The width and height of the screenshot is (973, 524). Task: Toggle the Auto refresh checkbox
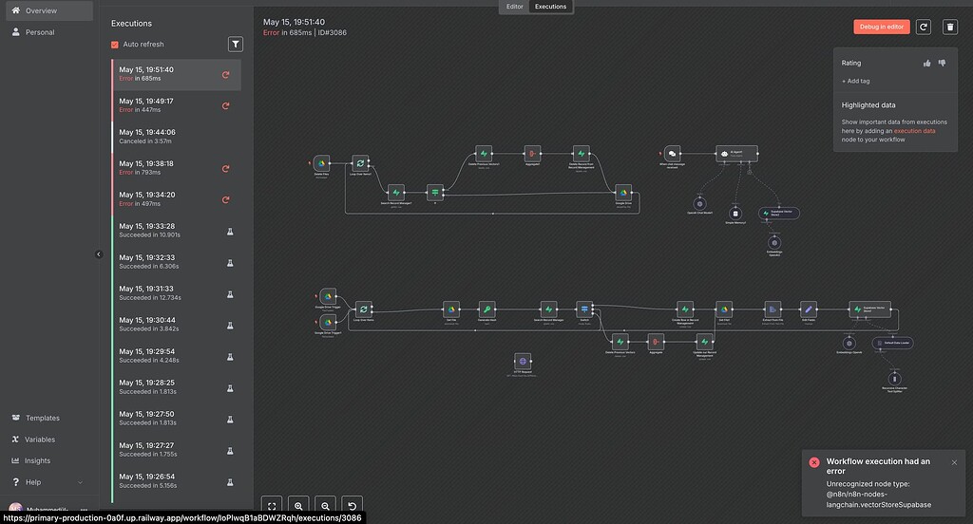(115, 45)
